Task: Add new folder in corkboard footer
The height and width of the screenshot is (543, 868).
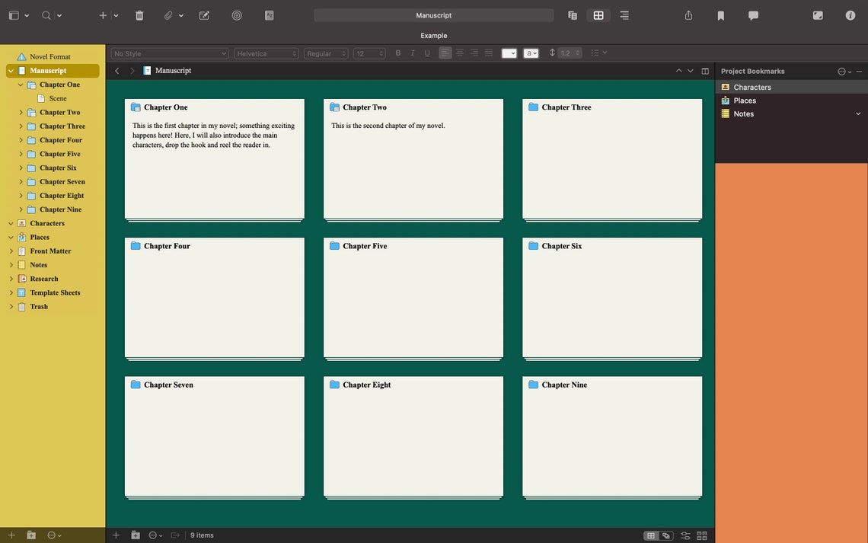Action: coord(135,535)
